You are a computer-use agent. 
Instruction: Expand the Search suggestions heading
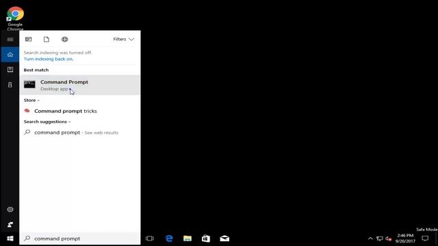47,122
